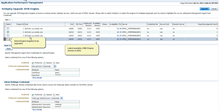The width and height of the screenshot is (219, 111).
Task: Click the row selector for engine 1
Action: 5,28
